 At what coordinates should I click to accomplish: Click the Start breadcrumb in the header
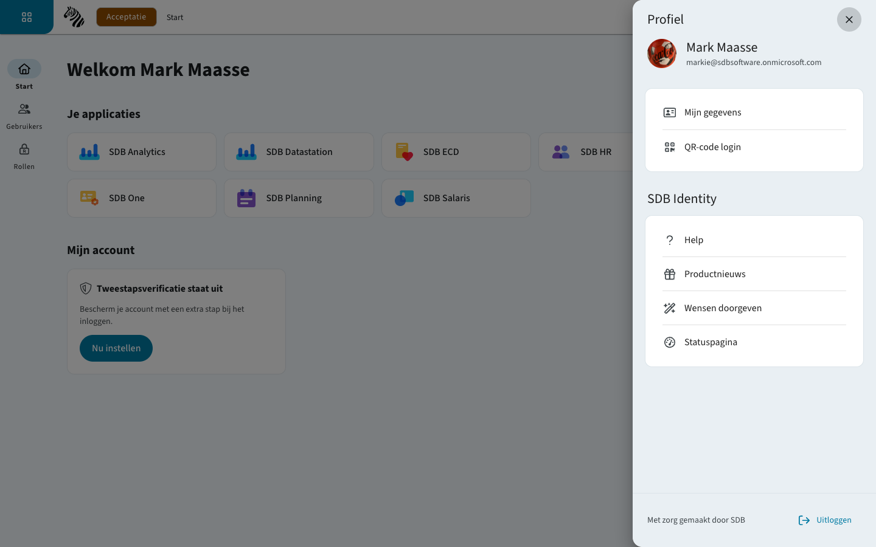tap(175, 18)
